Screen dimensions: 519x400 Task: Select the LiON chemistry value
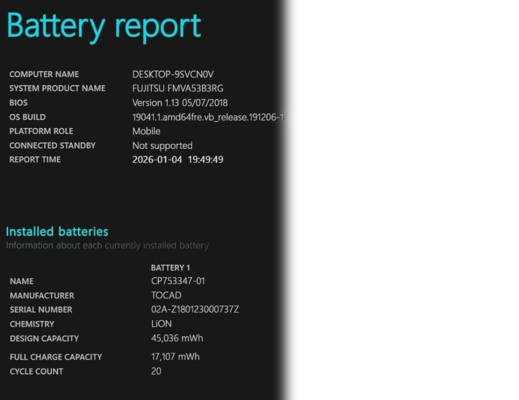[x=161, y=324]
